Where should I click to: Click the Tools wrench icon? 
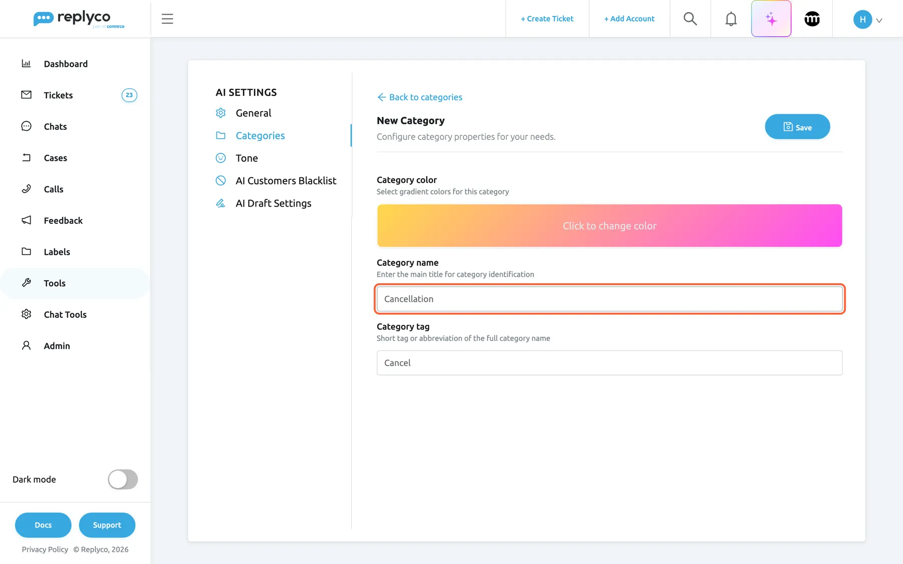(26, 283)
